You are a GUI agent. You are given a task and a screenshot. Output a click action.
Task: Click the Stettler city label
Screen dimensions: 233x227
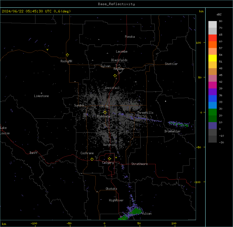pos(171,64)
